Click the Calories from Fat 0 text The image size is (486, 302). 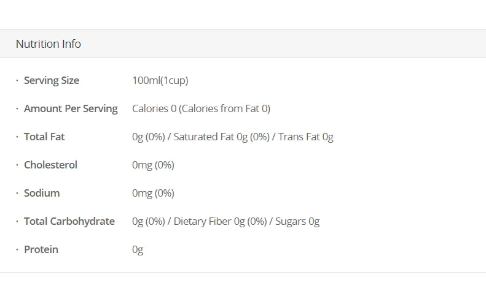[226, 108]
